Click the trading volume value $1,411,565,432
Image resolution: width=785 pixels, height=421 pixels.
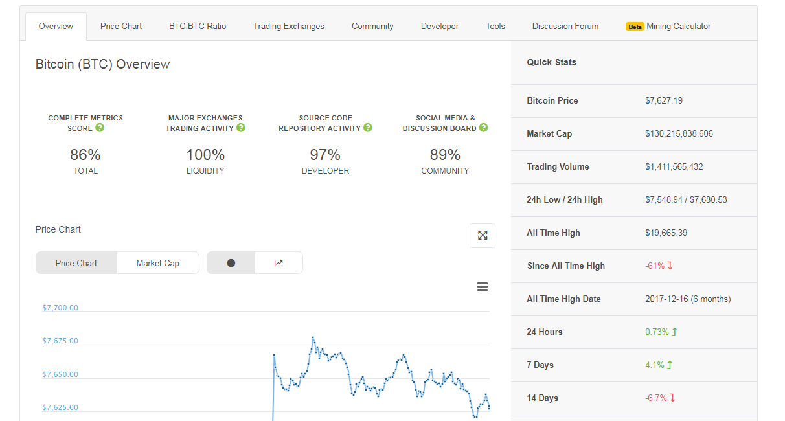tap(674, 166)
